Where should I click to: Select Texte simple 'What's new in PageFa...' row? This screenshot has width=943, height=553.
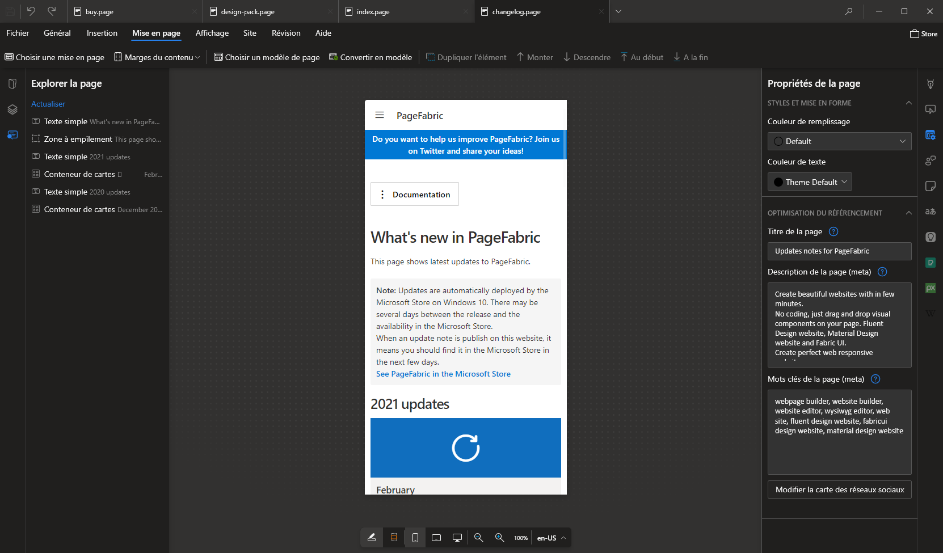(97, 121)
